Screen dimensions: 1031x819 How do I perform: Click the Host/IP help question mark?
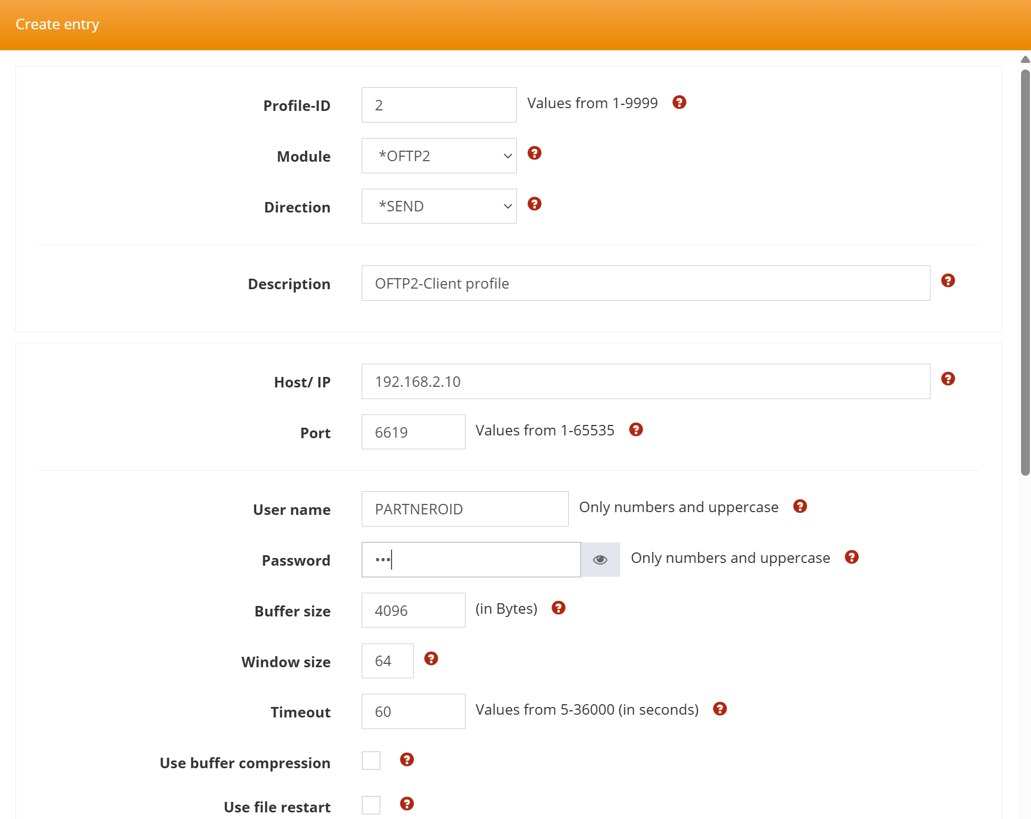click(x=948, y=379)
